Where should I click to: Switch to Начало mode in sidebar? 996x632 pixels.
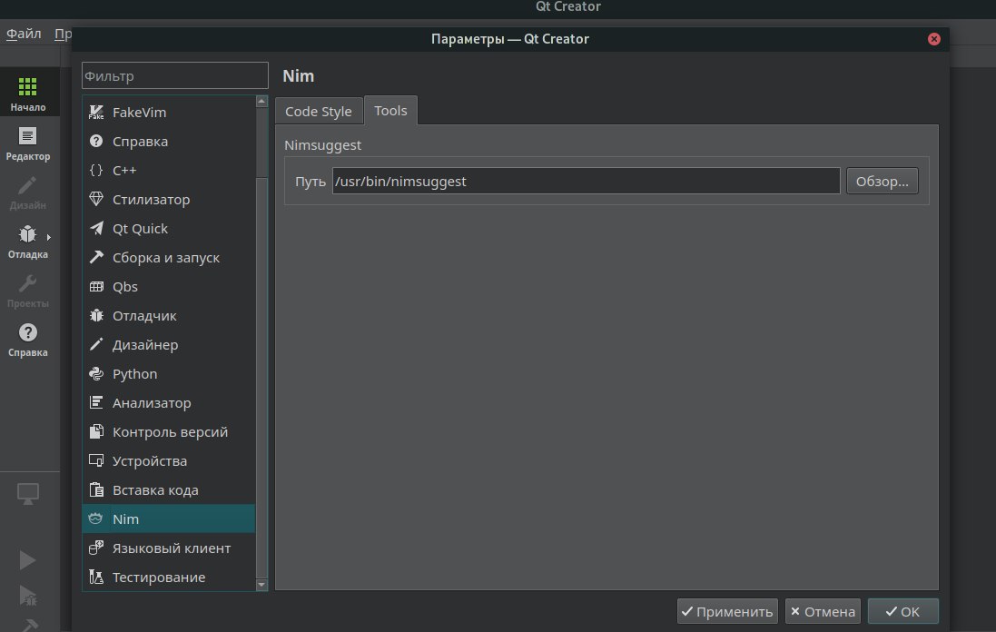[28, 93]
